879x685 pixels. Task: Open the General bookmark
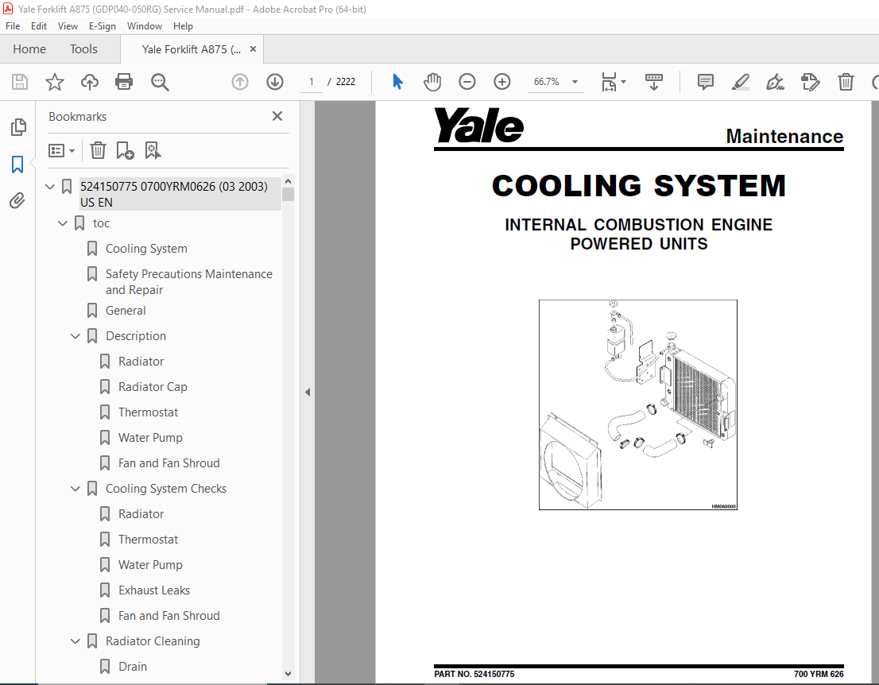point(126,311)
